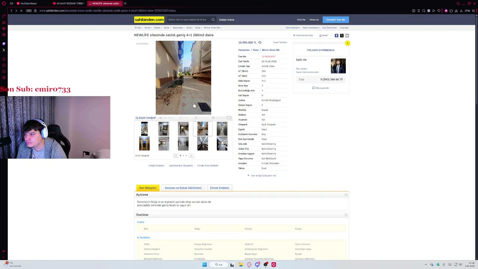Open the VPN badge in address bar
The image size is (478, 269).
click(x=29, y=10)
